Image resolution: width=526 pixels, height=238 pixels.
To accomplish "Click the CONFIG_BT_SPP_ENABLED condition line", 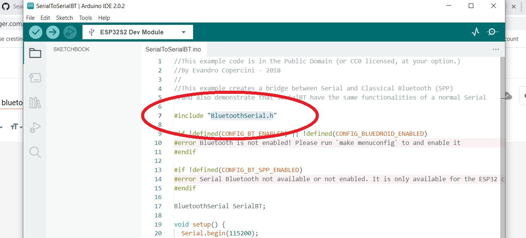I will pos(238,170).
